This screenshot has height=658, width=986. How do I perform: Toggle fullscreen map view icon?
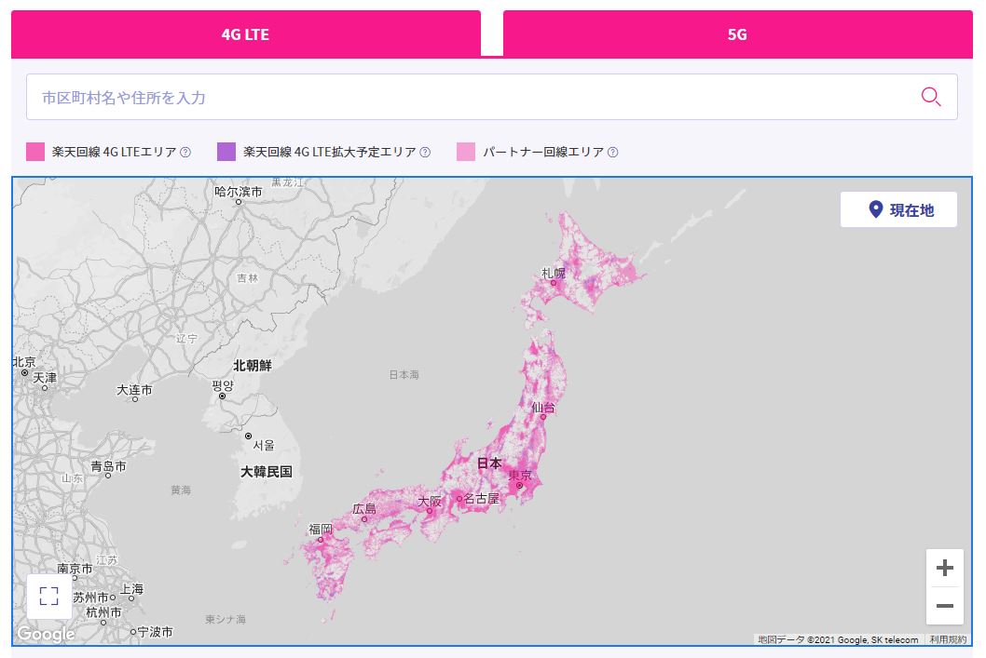(x=49, y=596)
